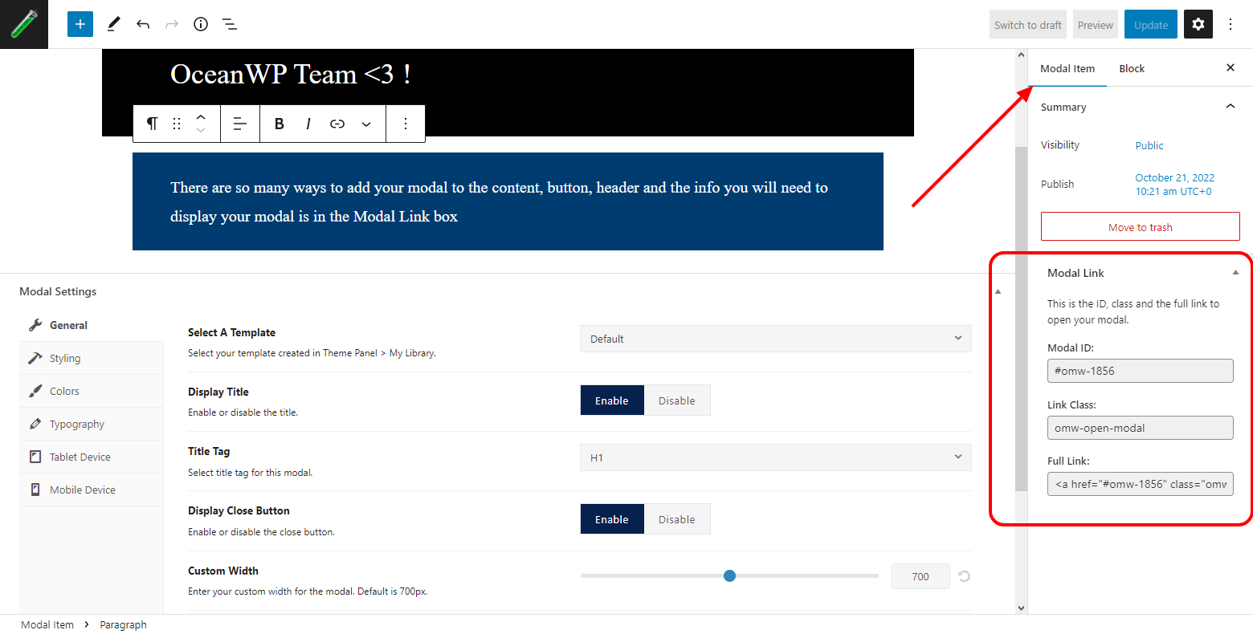
Task: Click the blue paragraph text block
Action: click(508, 201)
